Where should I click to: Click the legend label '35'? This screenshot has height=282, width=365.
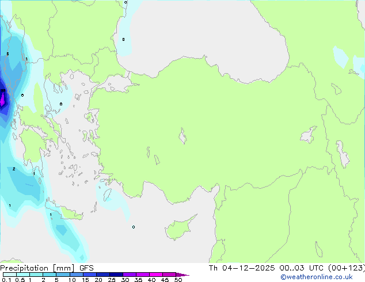138,280
